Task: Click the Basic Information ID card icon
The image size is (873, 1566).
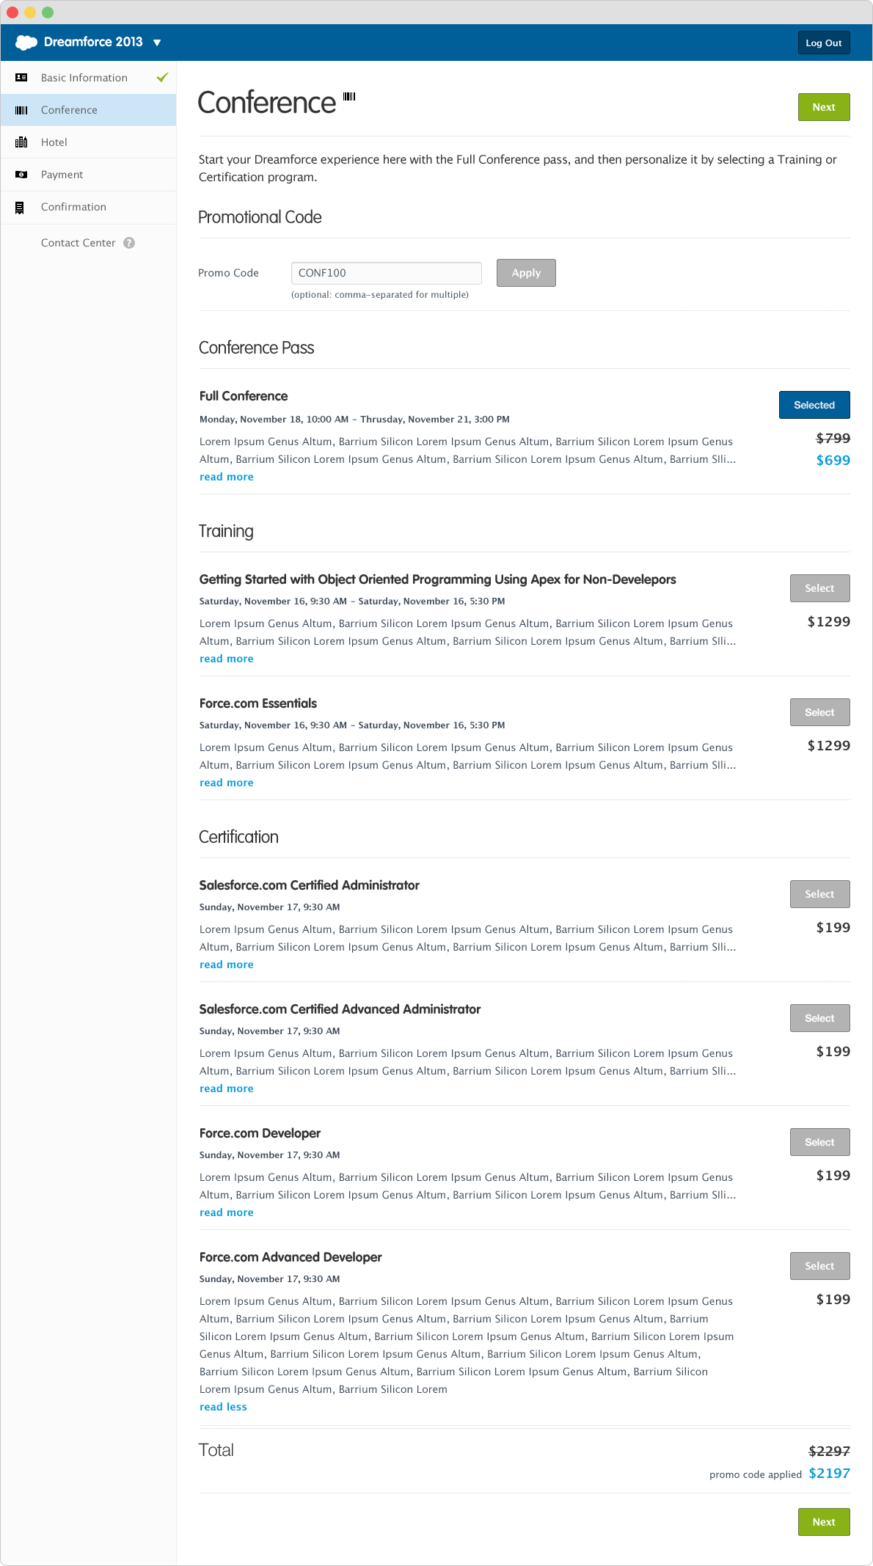Action: tap(21, 78)
